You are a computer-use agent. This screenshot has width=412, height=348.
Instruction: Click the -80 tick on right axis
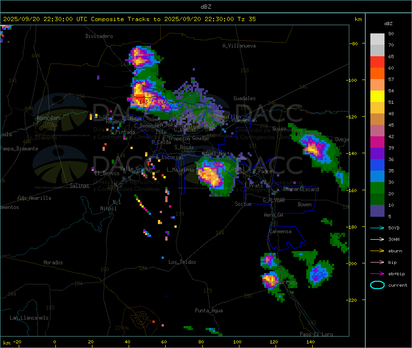[354, 43]
